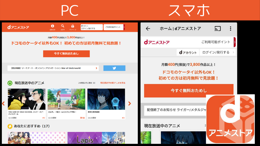Screen dimensions: 260x146
Task: Tap the dアニメストア logo on smartphone page
Action: (x=157, y=42)
